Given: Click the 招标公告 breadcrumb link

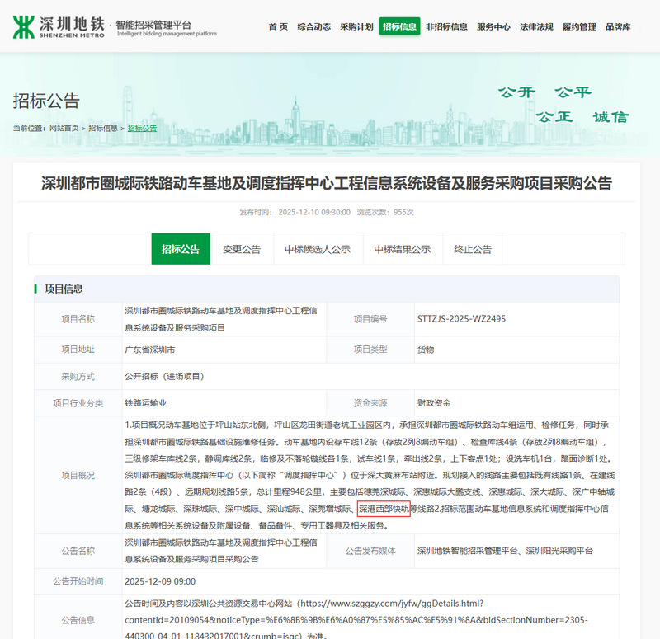Looking at the screenshot, I should tap(142, 129).
